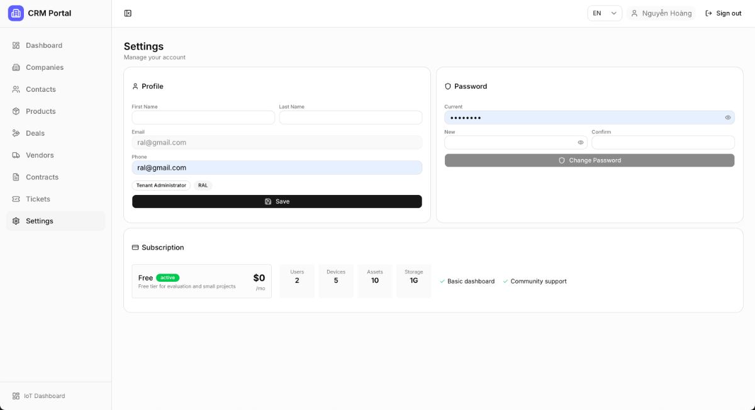Image resolution: width=755 pixels, height=410 pixels.
Task: Go to the Tickets page
Action: click(55, 199)
